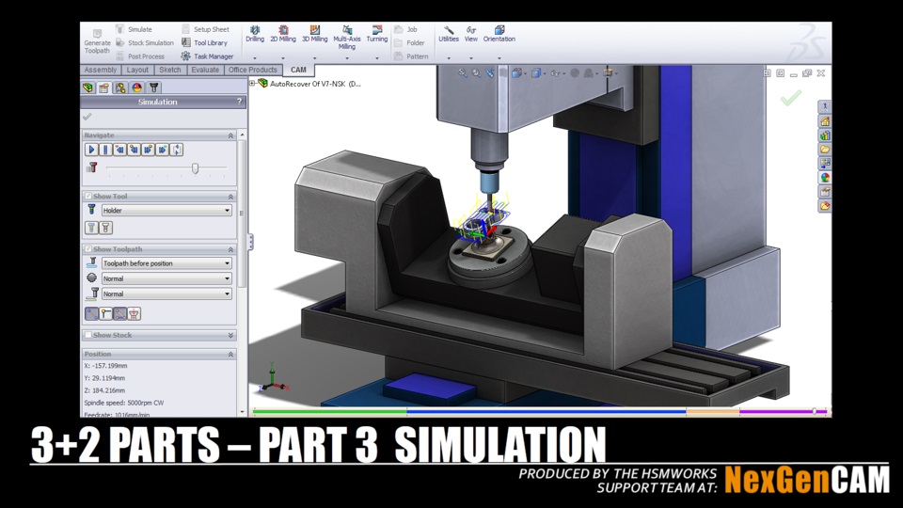Expand the Show Stock section

point(231,335)
